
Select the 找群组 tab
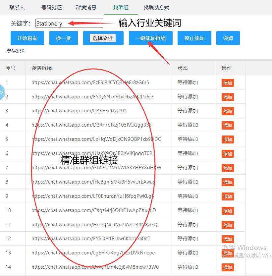tap(120, 7)
